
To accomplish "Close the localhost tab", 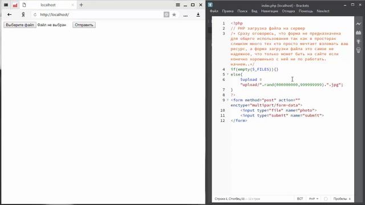I will 72,5.
